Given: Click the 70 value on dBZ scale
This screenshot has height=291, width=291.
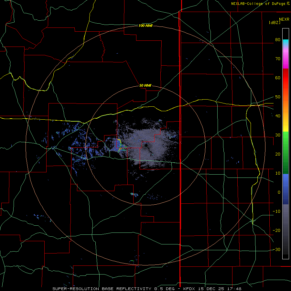Looking at the screenshot, I should tap(278, 59).
